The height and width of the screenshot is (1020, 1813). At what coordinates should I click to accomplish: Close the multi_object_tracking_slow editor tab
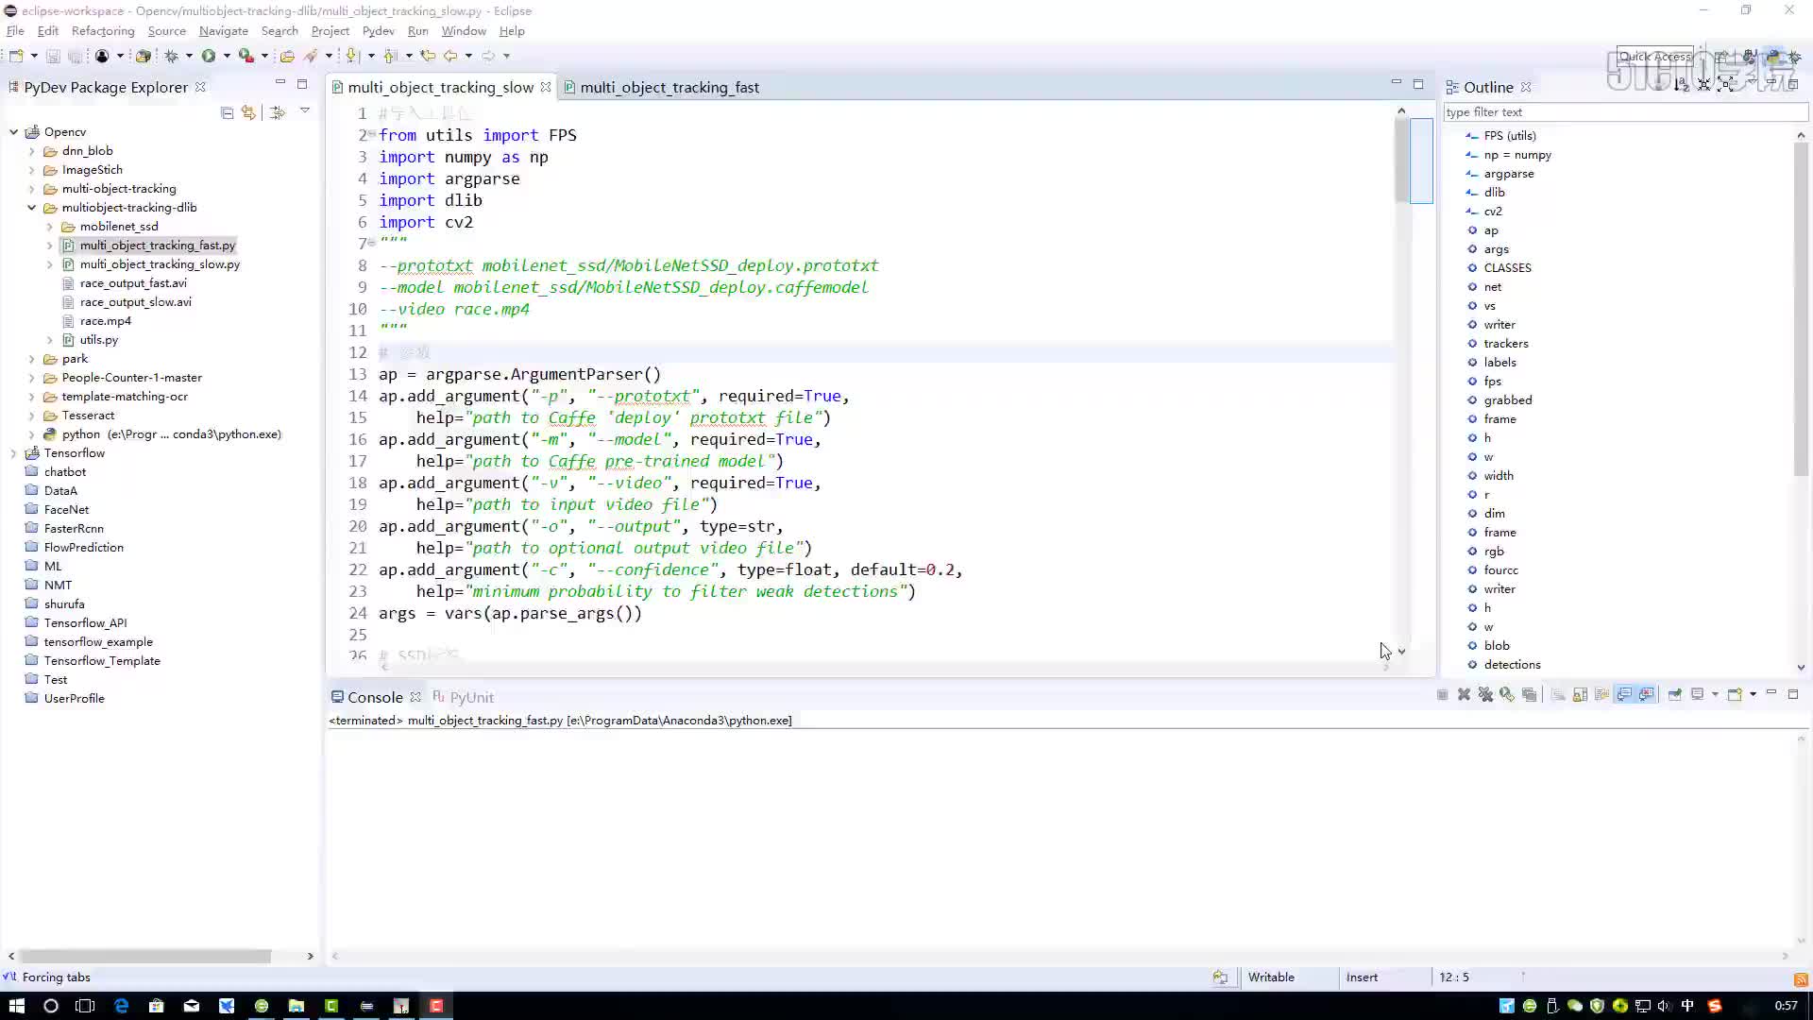click(x=546, y=87)
